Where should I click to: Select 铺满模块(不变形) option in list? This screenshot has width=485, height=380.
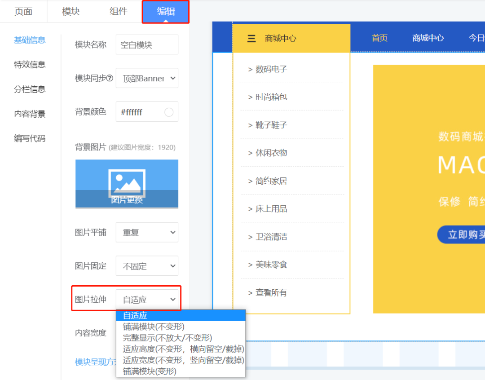tap(154, 327)
